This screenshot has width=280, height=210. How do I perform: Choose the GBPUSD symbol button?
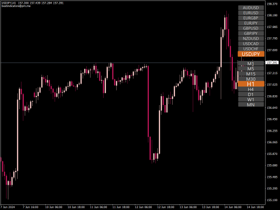pyautogui.click(x=251, y=28)
